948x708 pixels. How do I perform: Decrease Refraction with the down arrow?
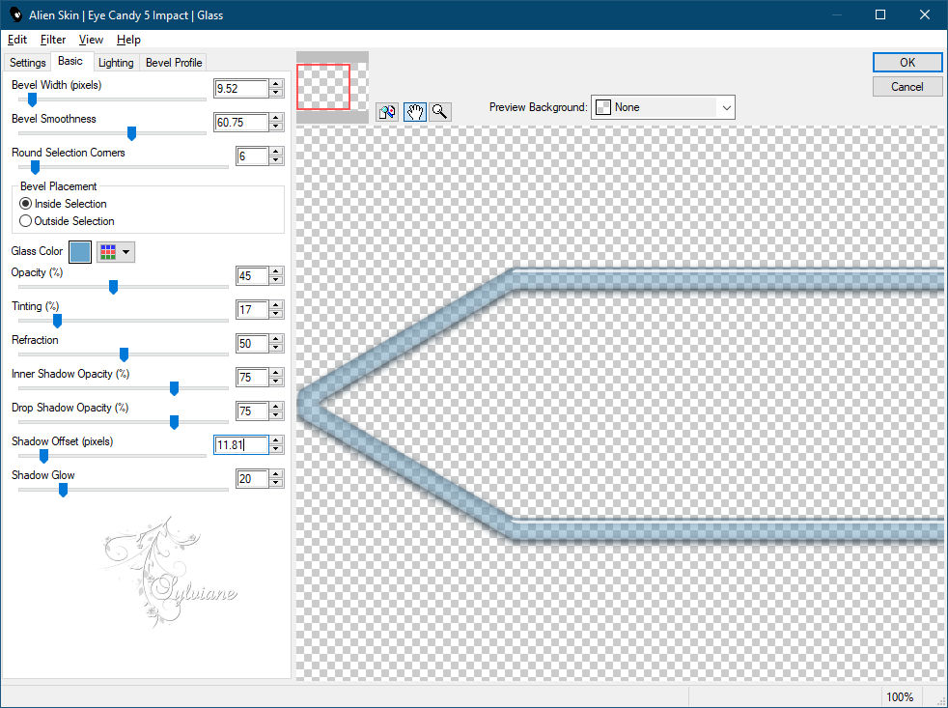276,349
